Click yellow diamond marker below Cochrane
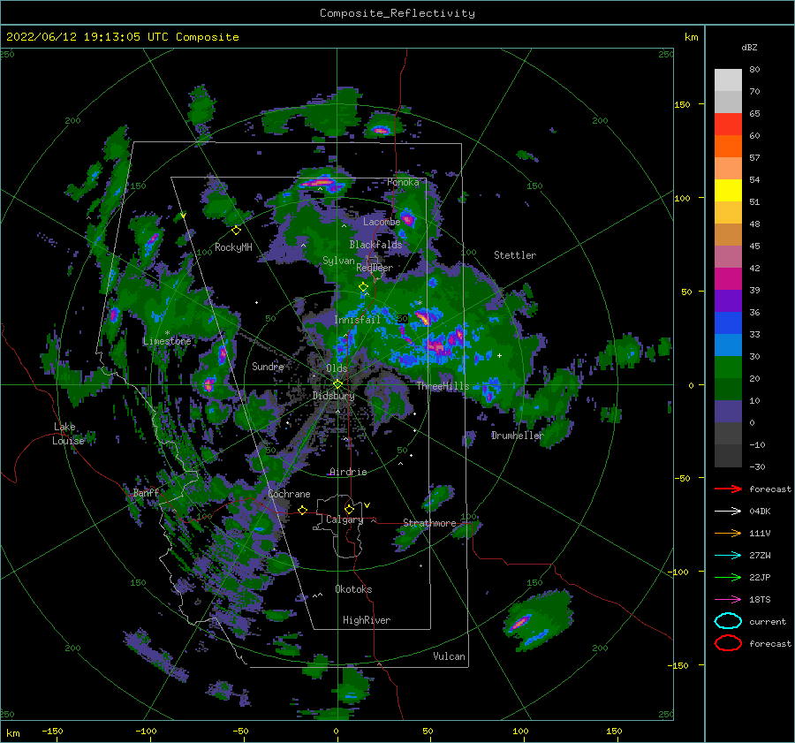Viewport: 795px width, 743px height. click(302, 510)
